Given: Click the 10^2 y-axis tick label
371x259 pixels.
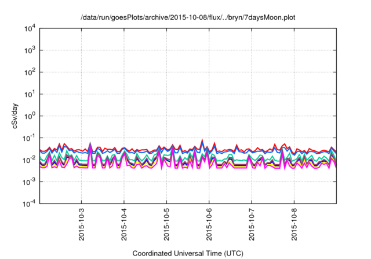Looking at the screenshot, I should (x=30, y=72).
